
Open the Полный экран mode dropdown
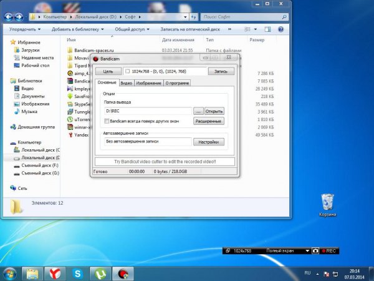307,251
